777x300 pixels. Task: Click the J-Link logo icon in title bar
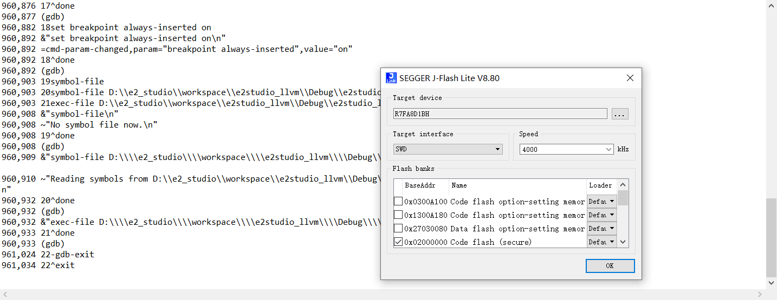(391, 78)
